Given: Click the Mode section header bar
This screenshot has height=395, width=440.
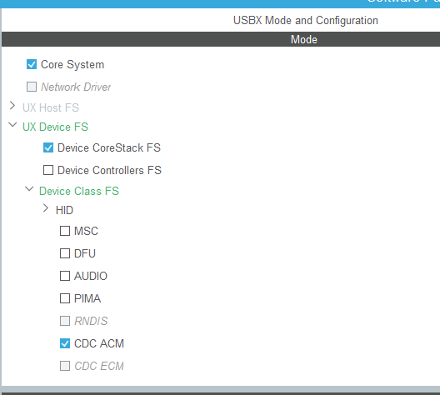Looking at the screenshot, I should (x=221, y=39).
